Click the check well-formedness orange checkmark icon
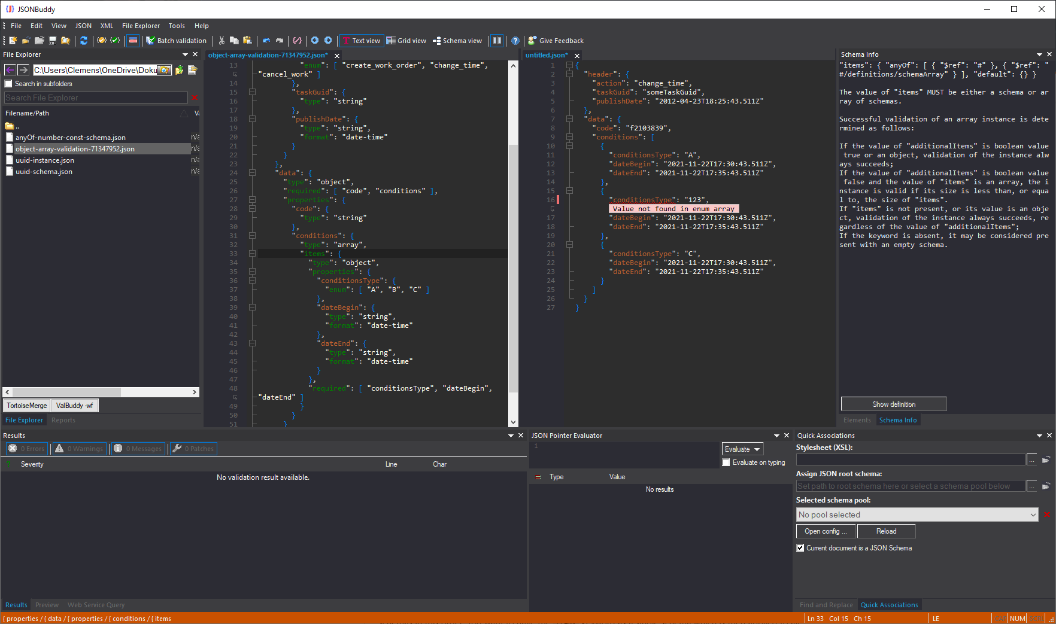This screenshot has width=1056, height=624. coord(102,41)
